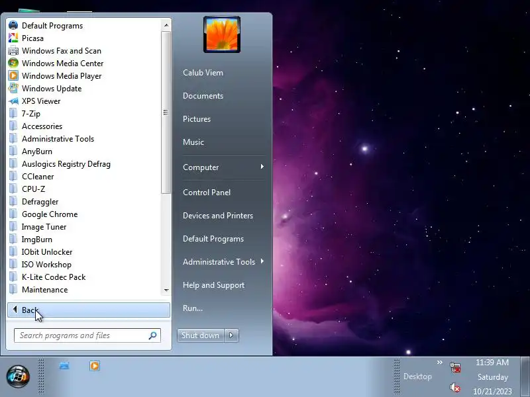Image resolution: width=530 pixels, height=397 pixels.
Task: Open Administrative Tools in right pane
Action: [x=219, y=261]
